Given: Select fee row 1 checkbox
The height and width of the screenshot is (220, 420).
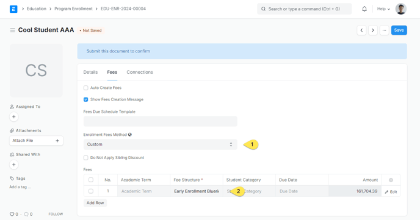Looking at the screenshot, I should pos(91,191).
